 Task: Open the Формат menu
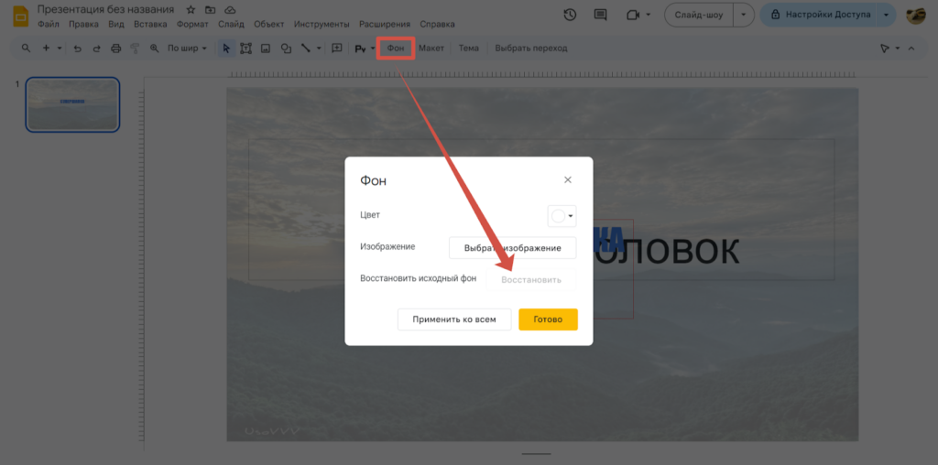pyautogui.click(x=192, y=25)
